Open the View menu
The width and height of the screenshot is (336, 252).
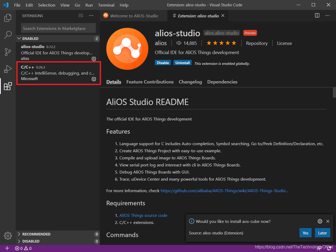click(x=65, y=5)
